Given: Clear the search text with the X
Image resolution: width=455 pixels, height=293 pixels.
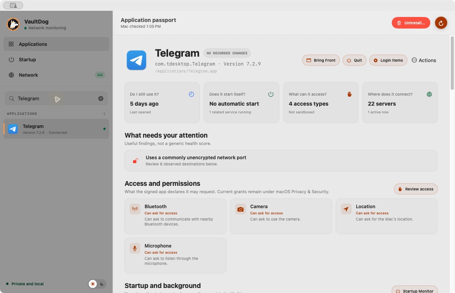Looking at the screenshot, I should 101,99.
